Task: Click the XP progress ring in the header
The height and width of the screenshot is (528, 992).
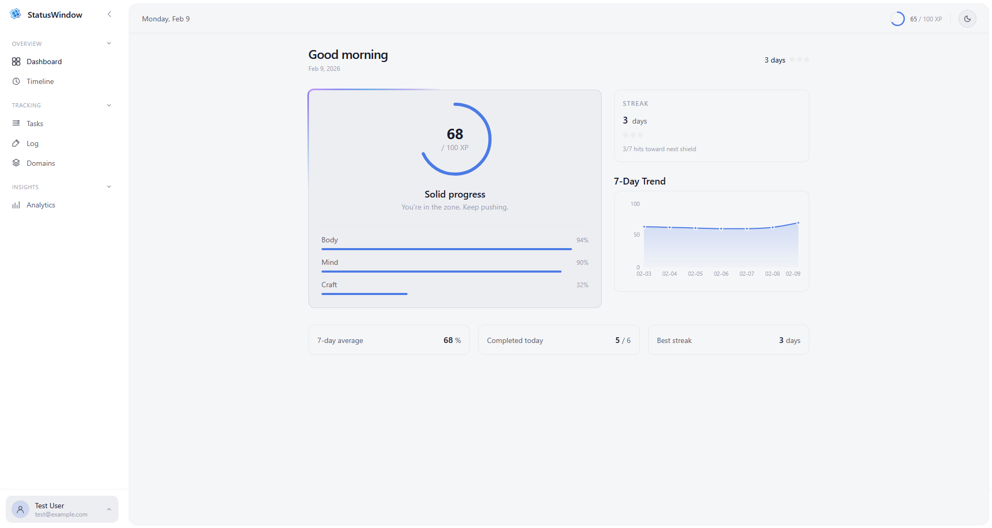Action: 898,19
